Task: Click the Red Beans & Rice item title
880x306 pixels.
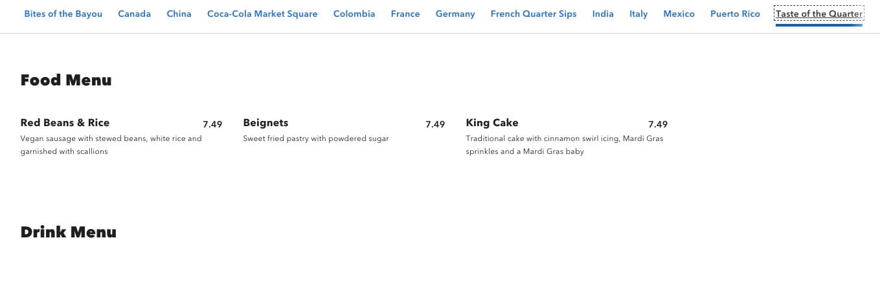Action: click(65, 123)
